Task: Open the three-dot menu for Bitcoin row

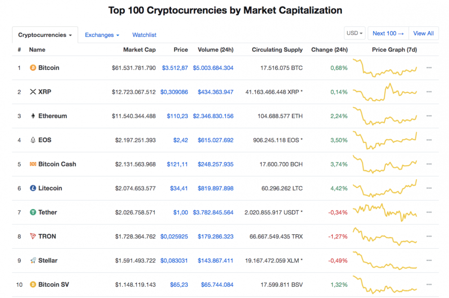Action: (429, 68)
